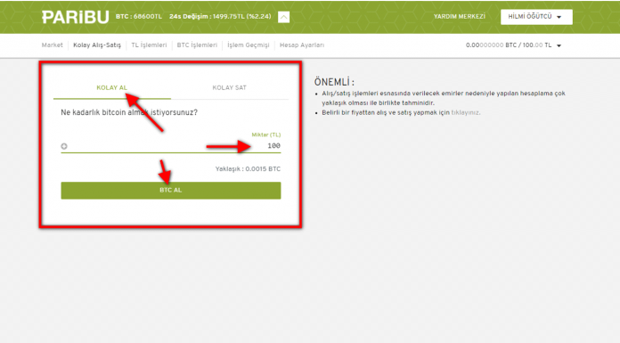The height and width of the screenshot is (343, 620).
Task: Go to İşlem Geçmişi
Action: [x=249, y=45]
